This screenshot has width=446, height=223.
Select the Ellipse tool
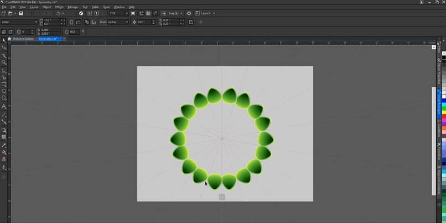4,91
